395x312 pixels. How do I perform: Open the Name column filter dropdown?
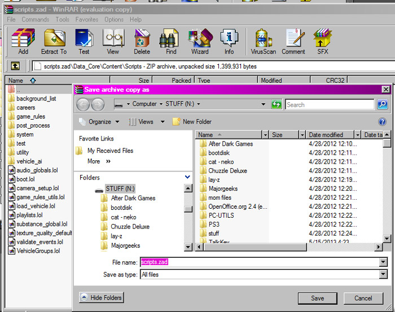265,135
